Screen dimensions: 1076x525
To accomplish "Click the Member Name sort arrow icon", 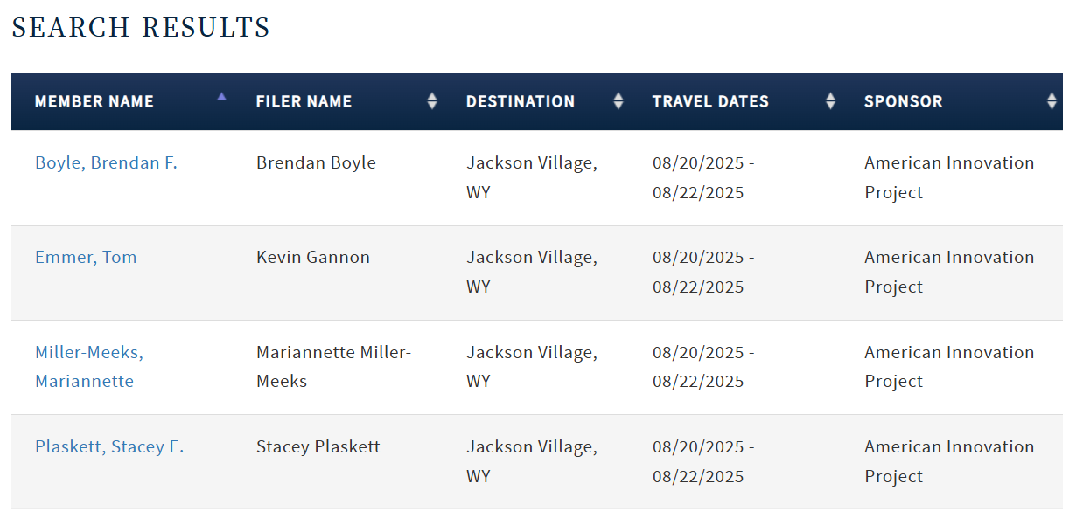I will pyautogui.click(x=221, y=97).
